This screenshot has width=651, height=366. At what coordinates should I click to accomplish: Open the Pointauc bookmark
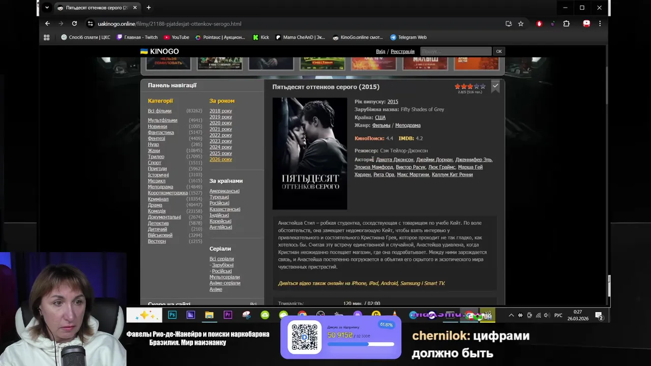click(220, 37)
